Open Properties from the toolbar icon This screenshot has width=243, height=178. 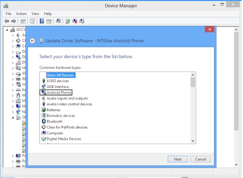32,21
